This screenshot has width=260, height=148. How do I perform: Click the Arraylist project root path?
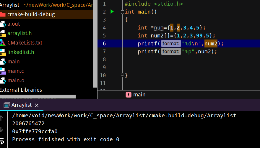pyautogui.click(x=58, y=5)
